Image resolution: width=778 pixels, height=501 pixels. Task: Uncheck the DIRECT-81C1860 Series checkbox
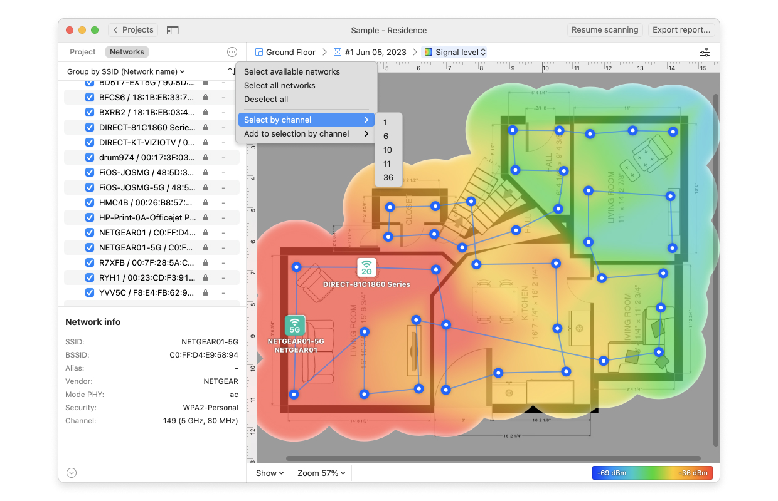(89, 127)
